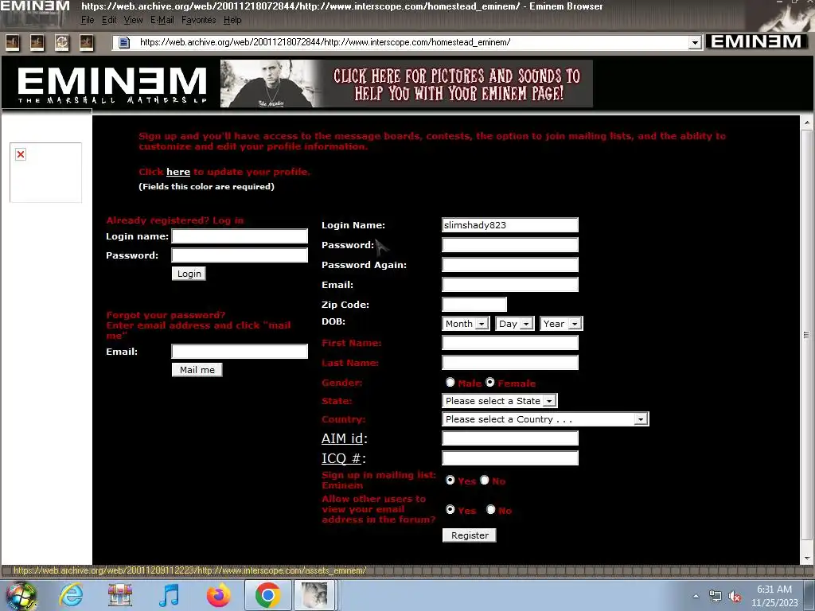Image resolution: width=815 pixels, height=611 pixels.
Task: Click the Last Name field
Action: tap(510, 362)
